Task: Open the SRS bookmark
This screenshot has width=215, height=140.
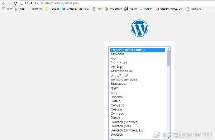Action: coord(98,9)
